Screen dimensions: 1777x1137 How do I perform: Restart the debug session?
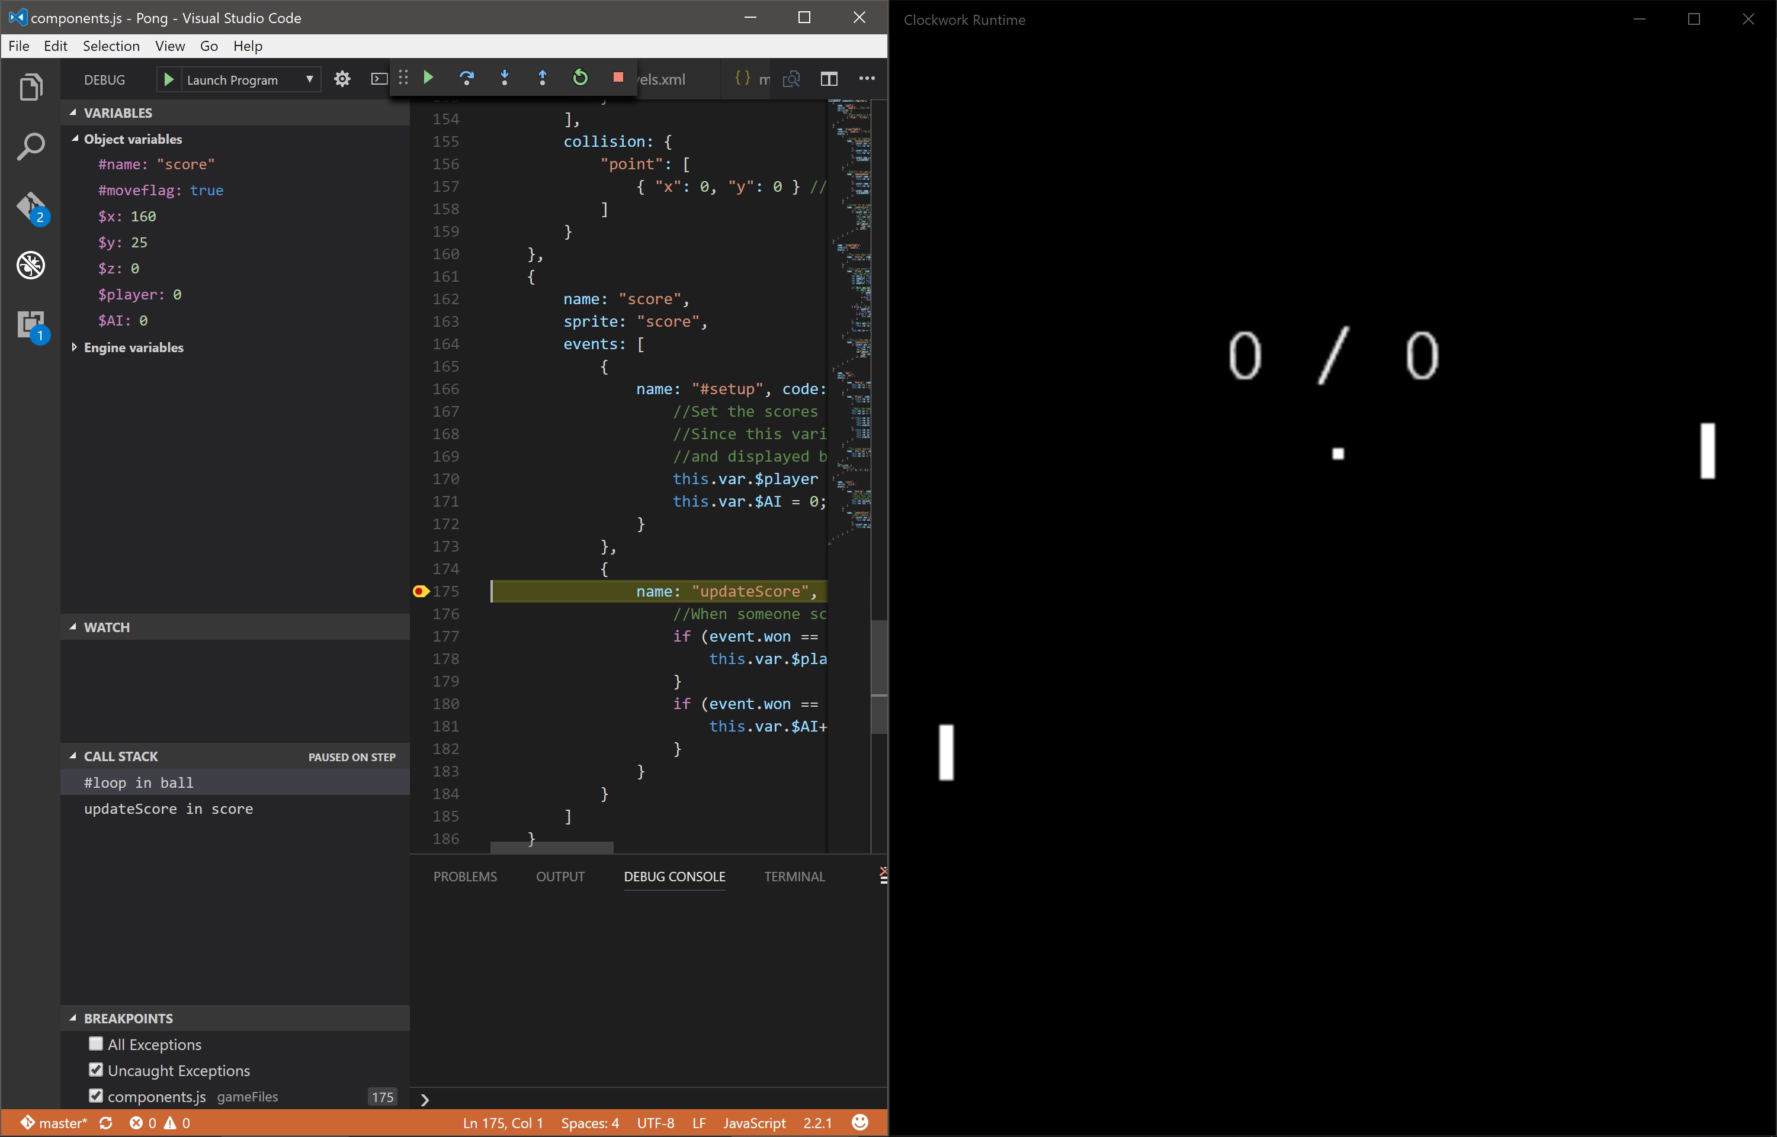click(x=580, y=78)
